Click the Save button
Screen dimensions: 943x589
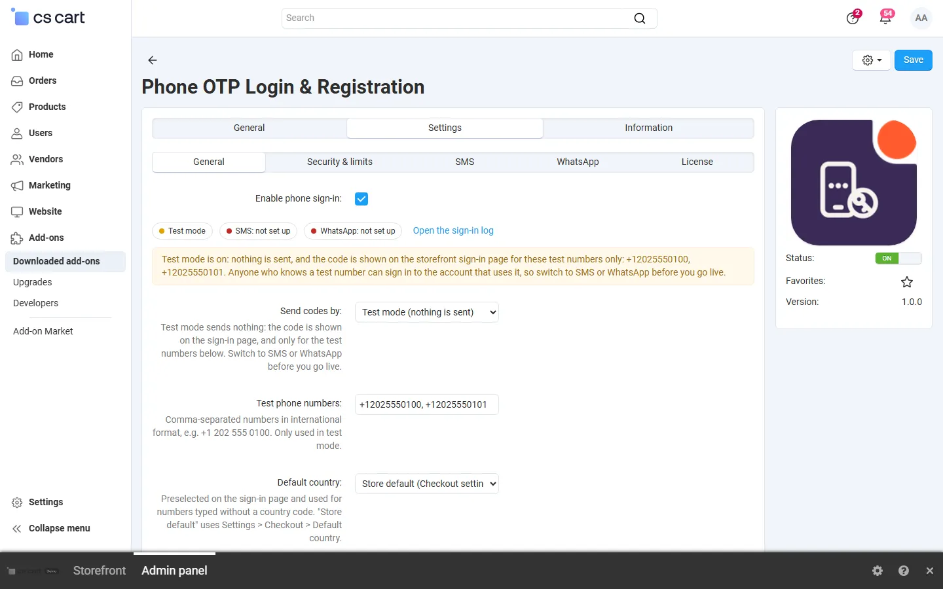pyautogui.click(x=914, y=60)
